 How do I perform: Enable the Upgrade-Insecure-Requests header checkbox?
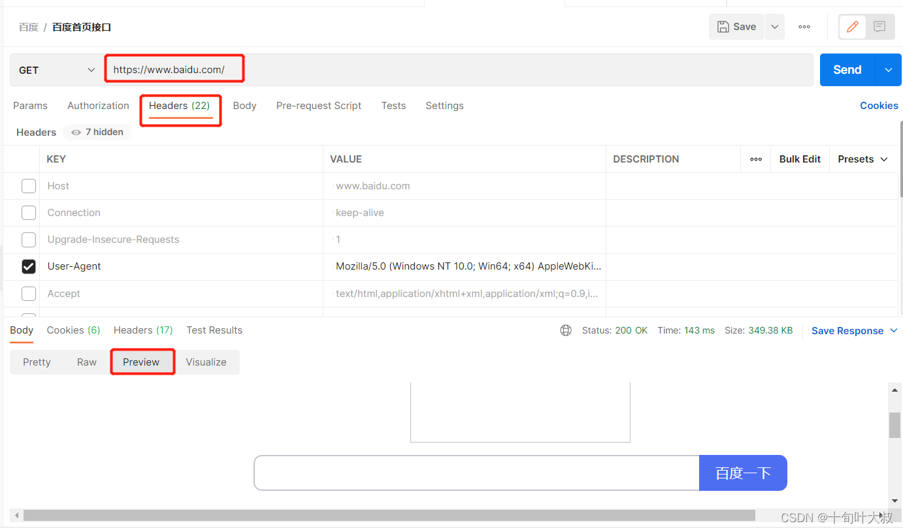(29, 240)
